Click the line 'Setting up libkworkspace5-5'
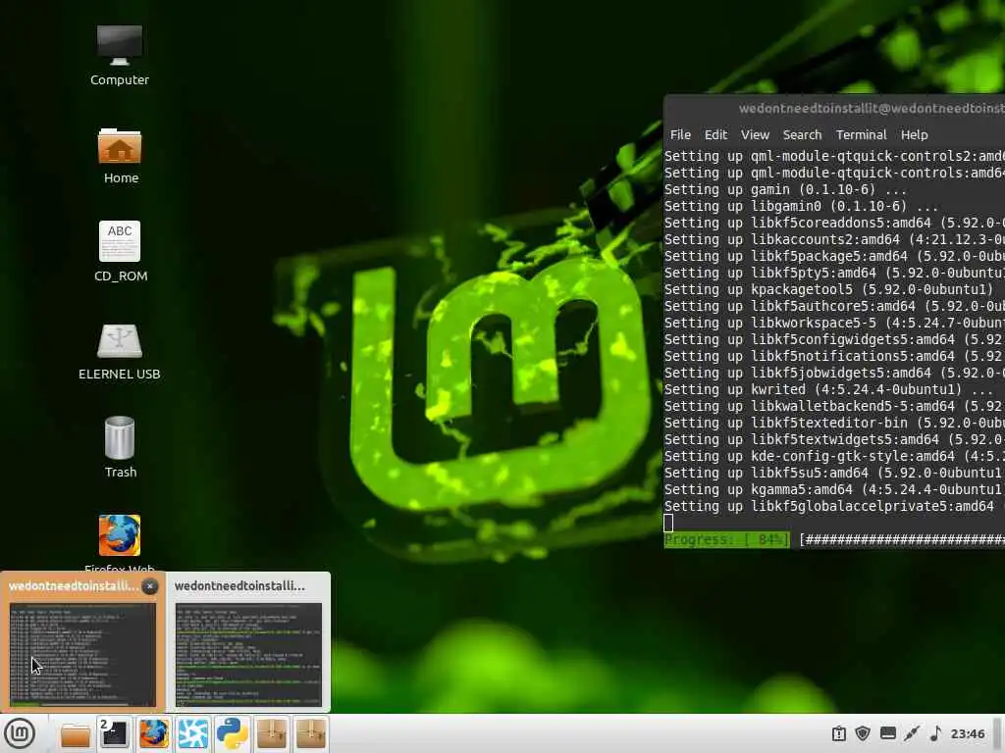Screen dimensions: 1005x753 pyautogui.click(x=834, y=323)
